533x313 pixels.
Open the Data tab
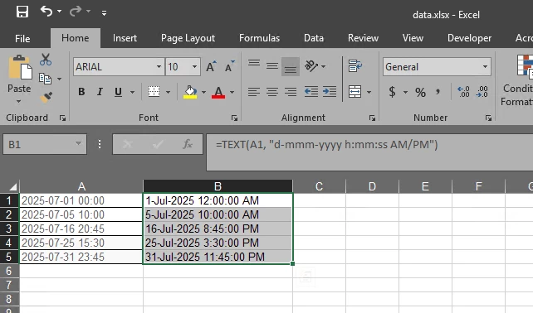point(314,38)
